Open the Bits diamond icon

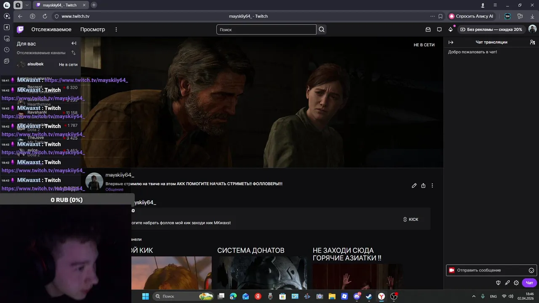(x=451, y=29)
